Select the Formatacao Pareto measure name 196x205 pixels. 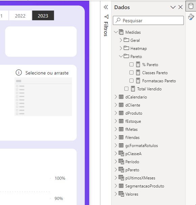coord(159,81)
